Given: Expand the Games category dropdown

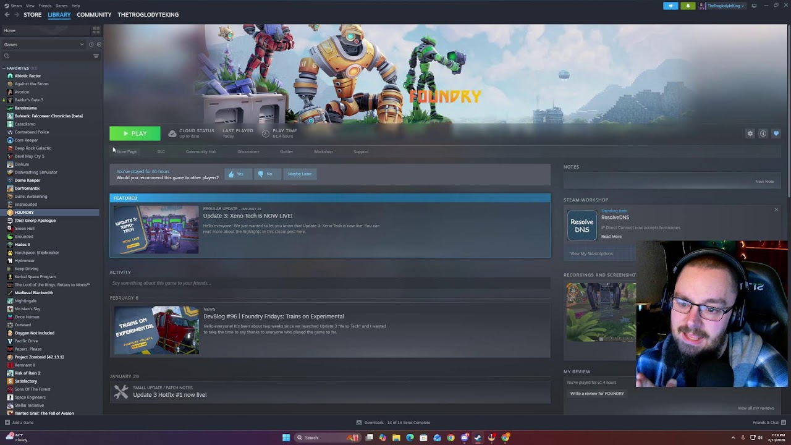Looking at the screenshot, I should (43, 44).
